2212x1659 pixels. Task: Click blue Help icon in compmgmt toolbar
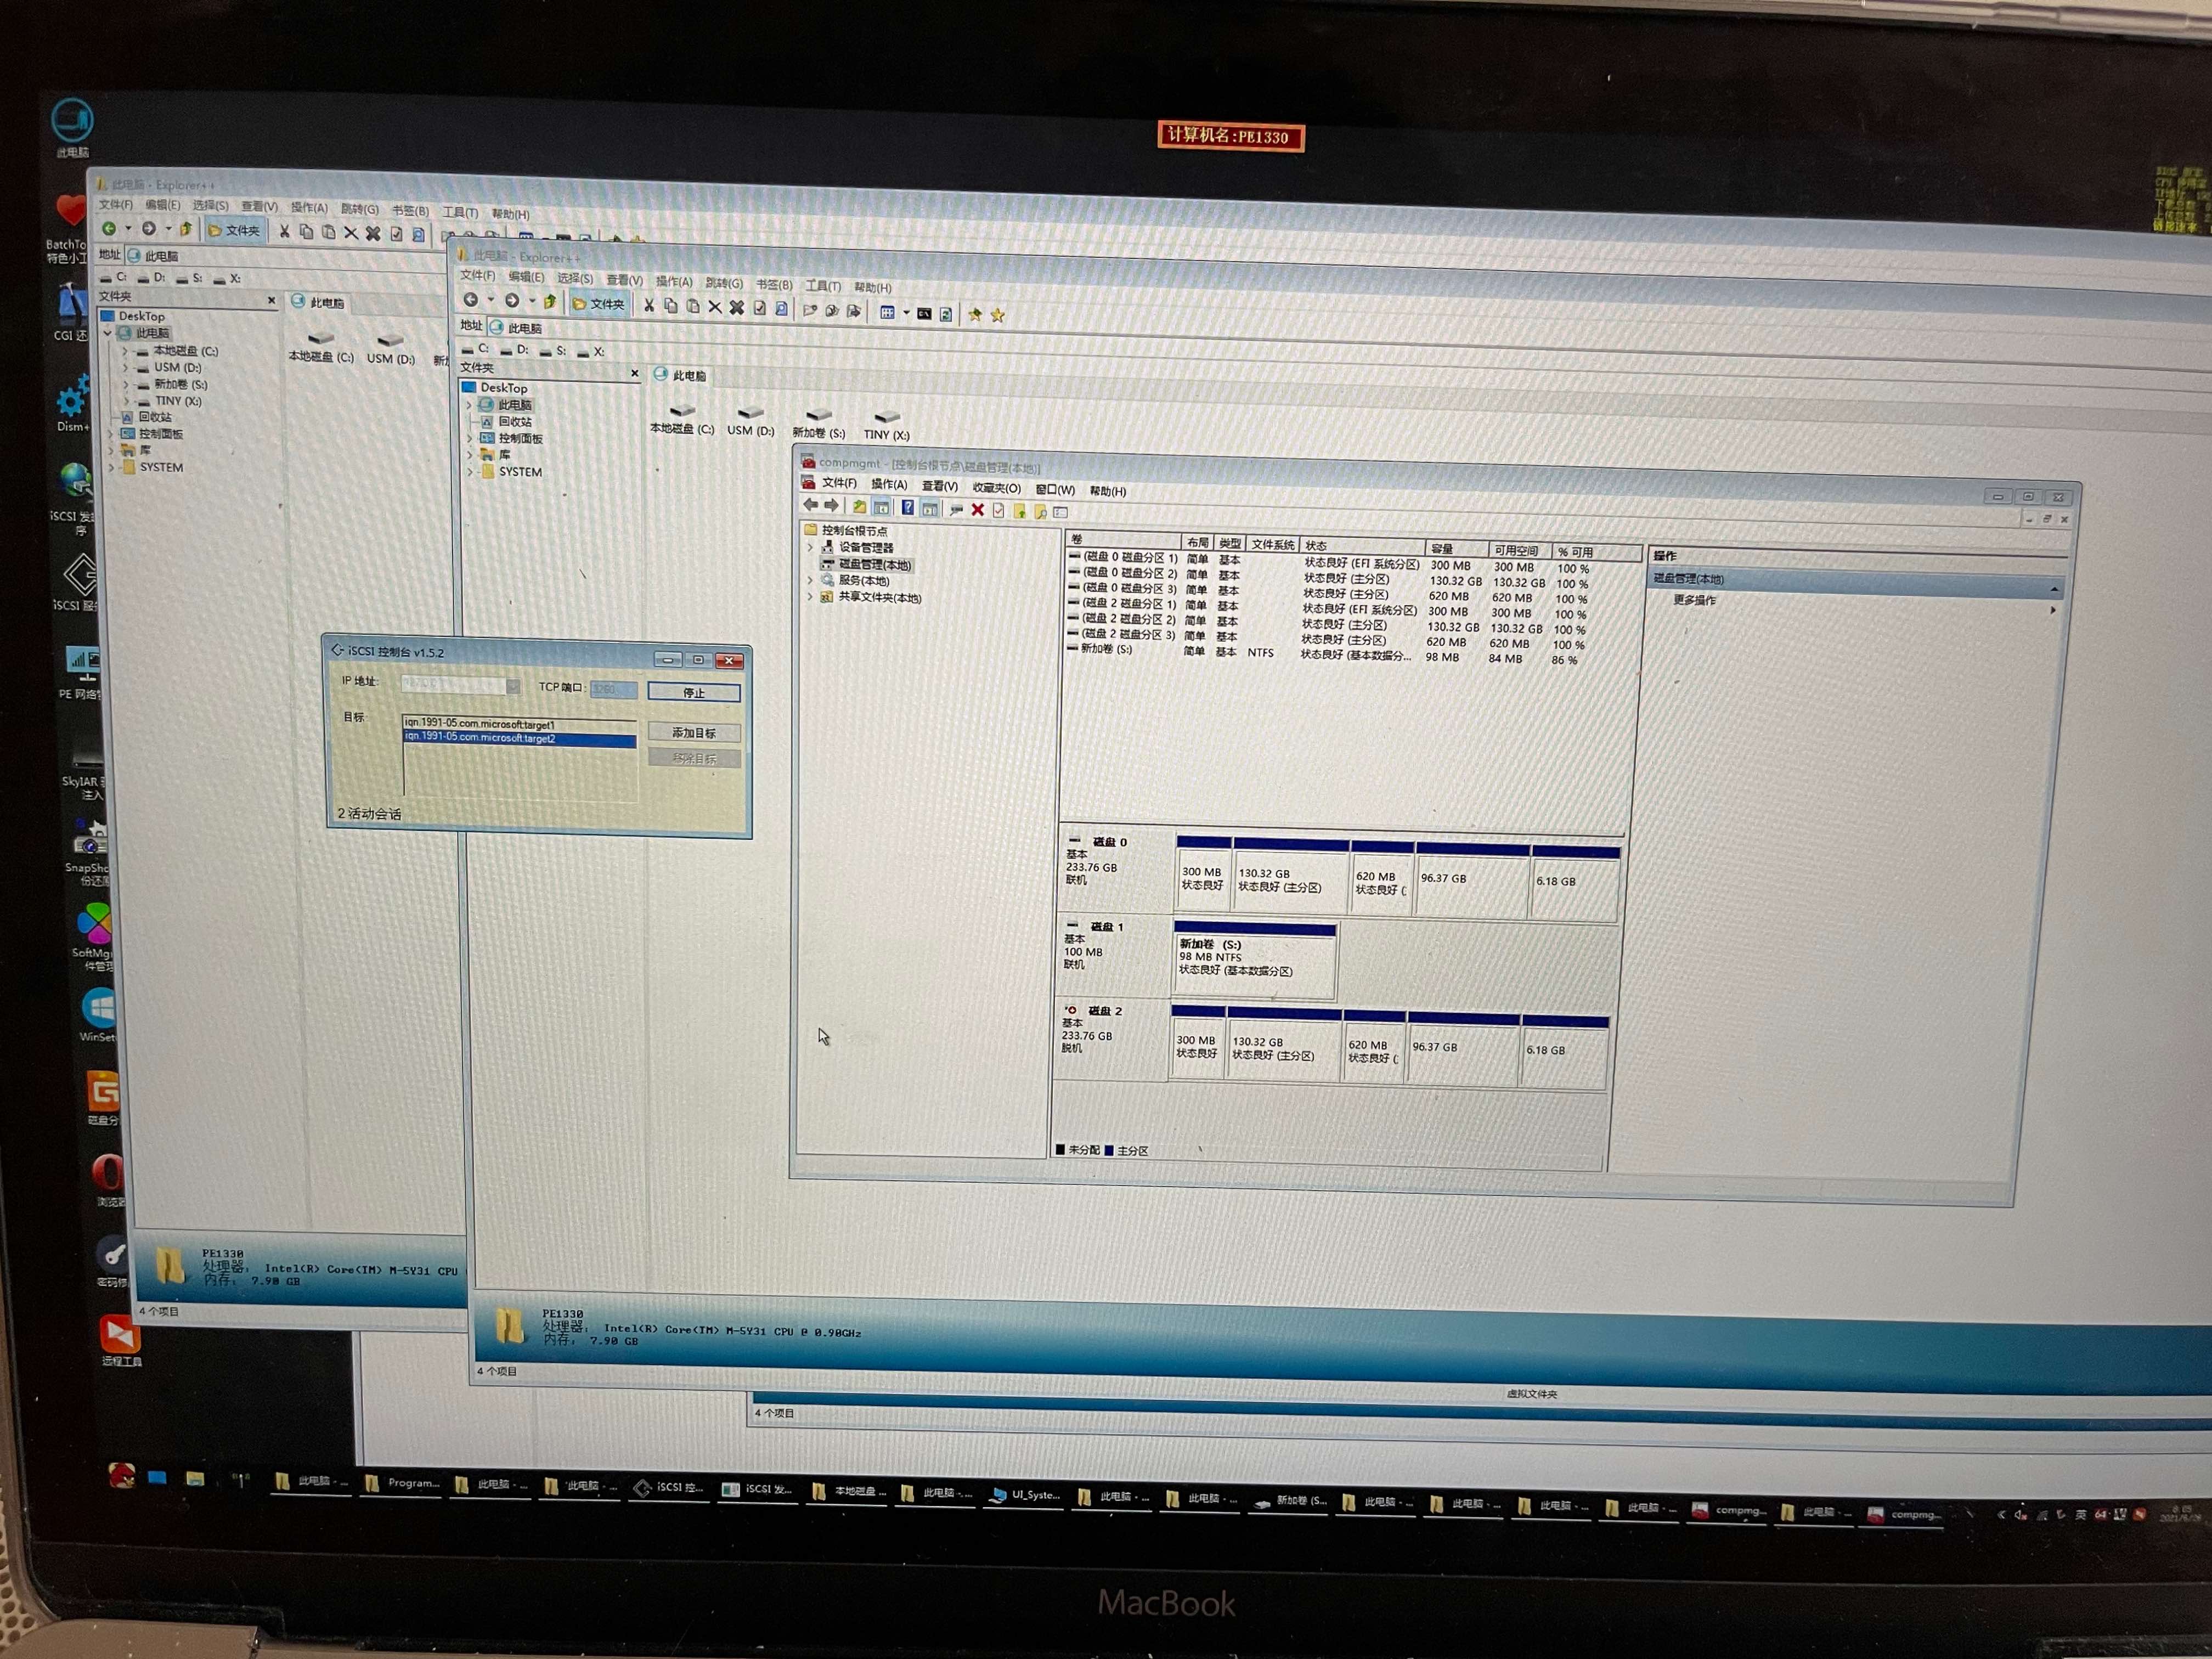(x=907, y=508)
